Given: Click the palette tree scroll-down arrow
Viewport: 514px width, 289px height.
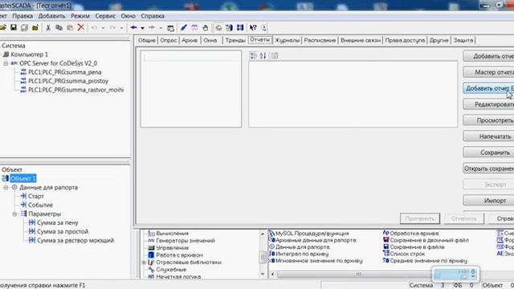Looking at the screenshot, I should (x=263, y=274).
